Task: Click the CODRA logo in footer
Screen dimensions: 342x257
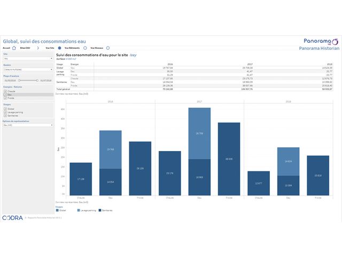Action: [x=12, y=218]
